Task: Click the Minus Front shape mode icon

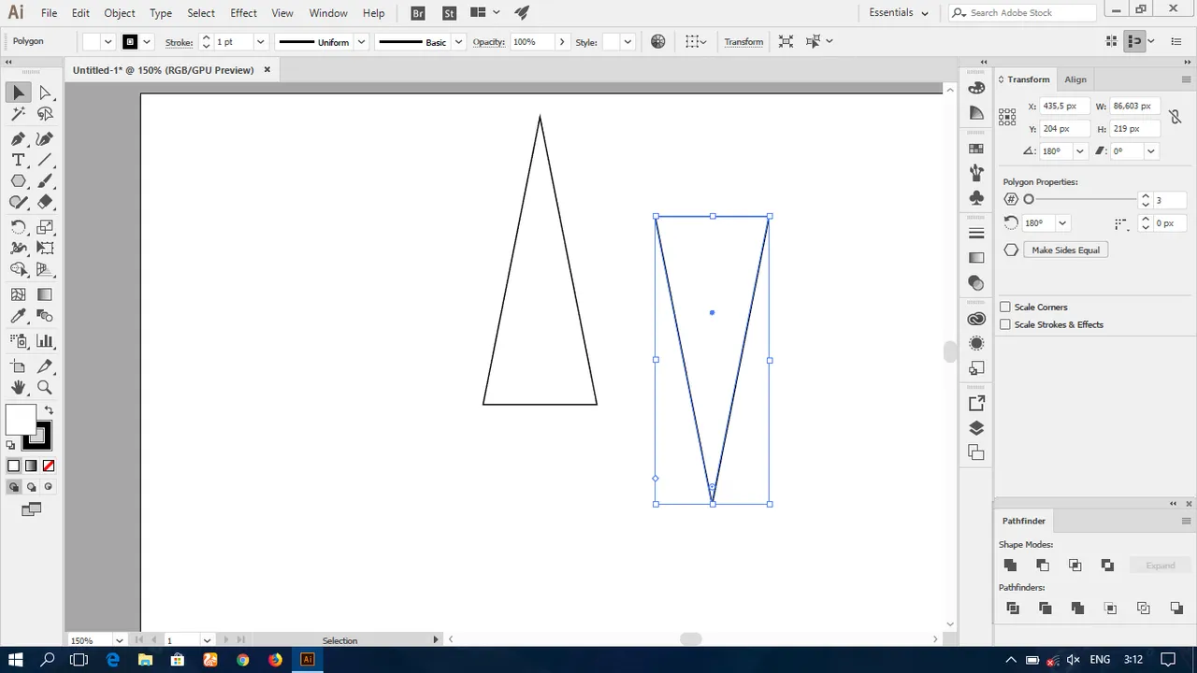Action: tap(1043, 565)
